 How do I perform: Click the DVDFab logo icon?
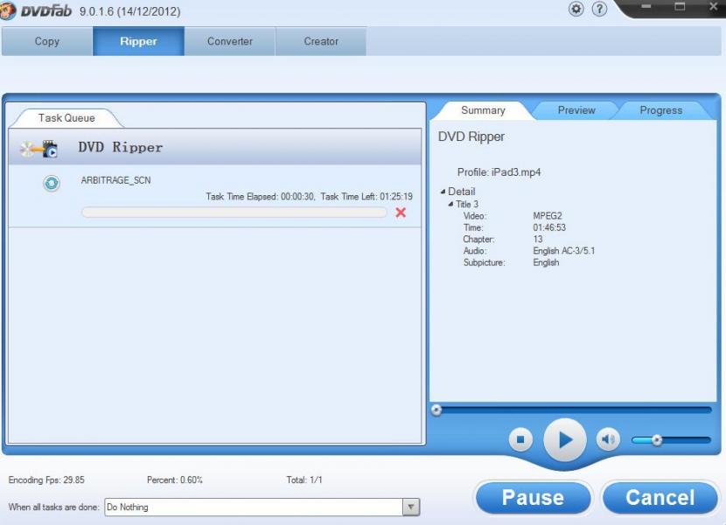tap(7, 10)
